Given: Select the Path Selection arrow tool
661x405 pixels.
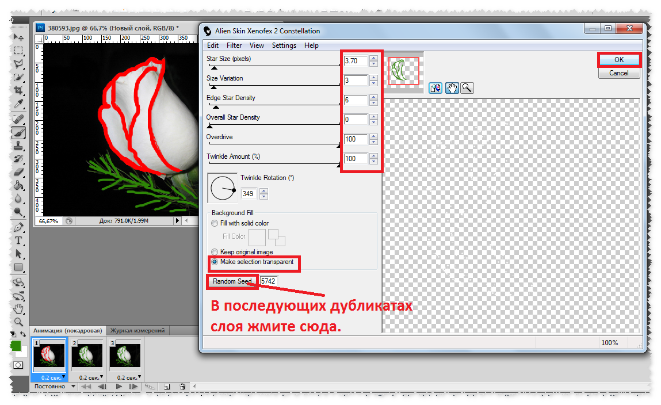Looking at the screenshot, I should tap(18, 254).
